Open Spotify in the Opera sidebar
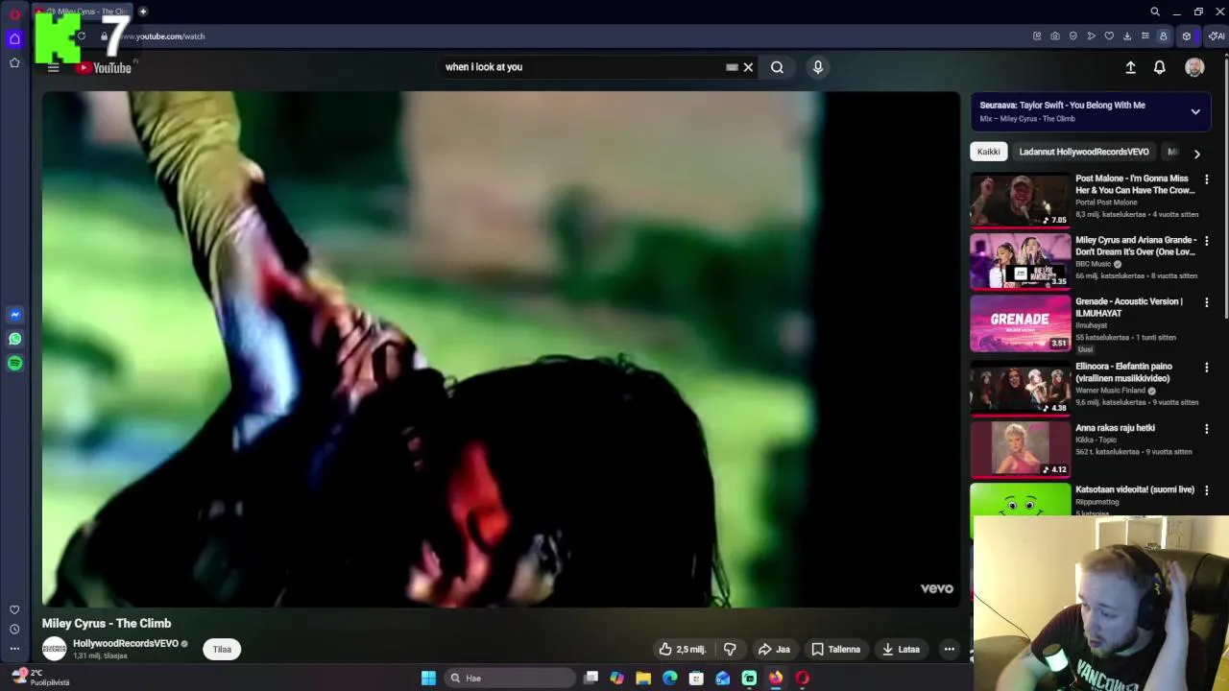Viewport: 1229px width, 691px height. [x=14, y=363]
